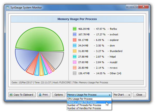
Task: Choose highlighted Memory Usage Per Process entry
Action: click(x=89, y=102)
